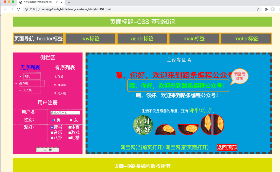Image resolution: width=280 pixels, height=172 pixels.
Task: Check the 体育 hobby checkbox
Action: (x=70, y=127)
